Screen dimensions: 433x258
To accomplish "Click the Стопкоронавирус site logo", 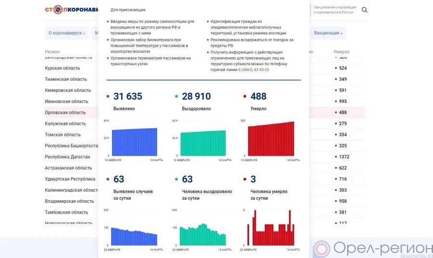I will 71,10.
